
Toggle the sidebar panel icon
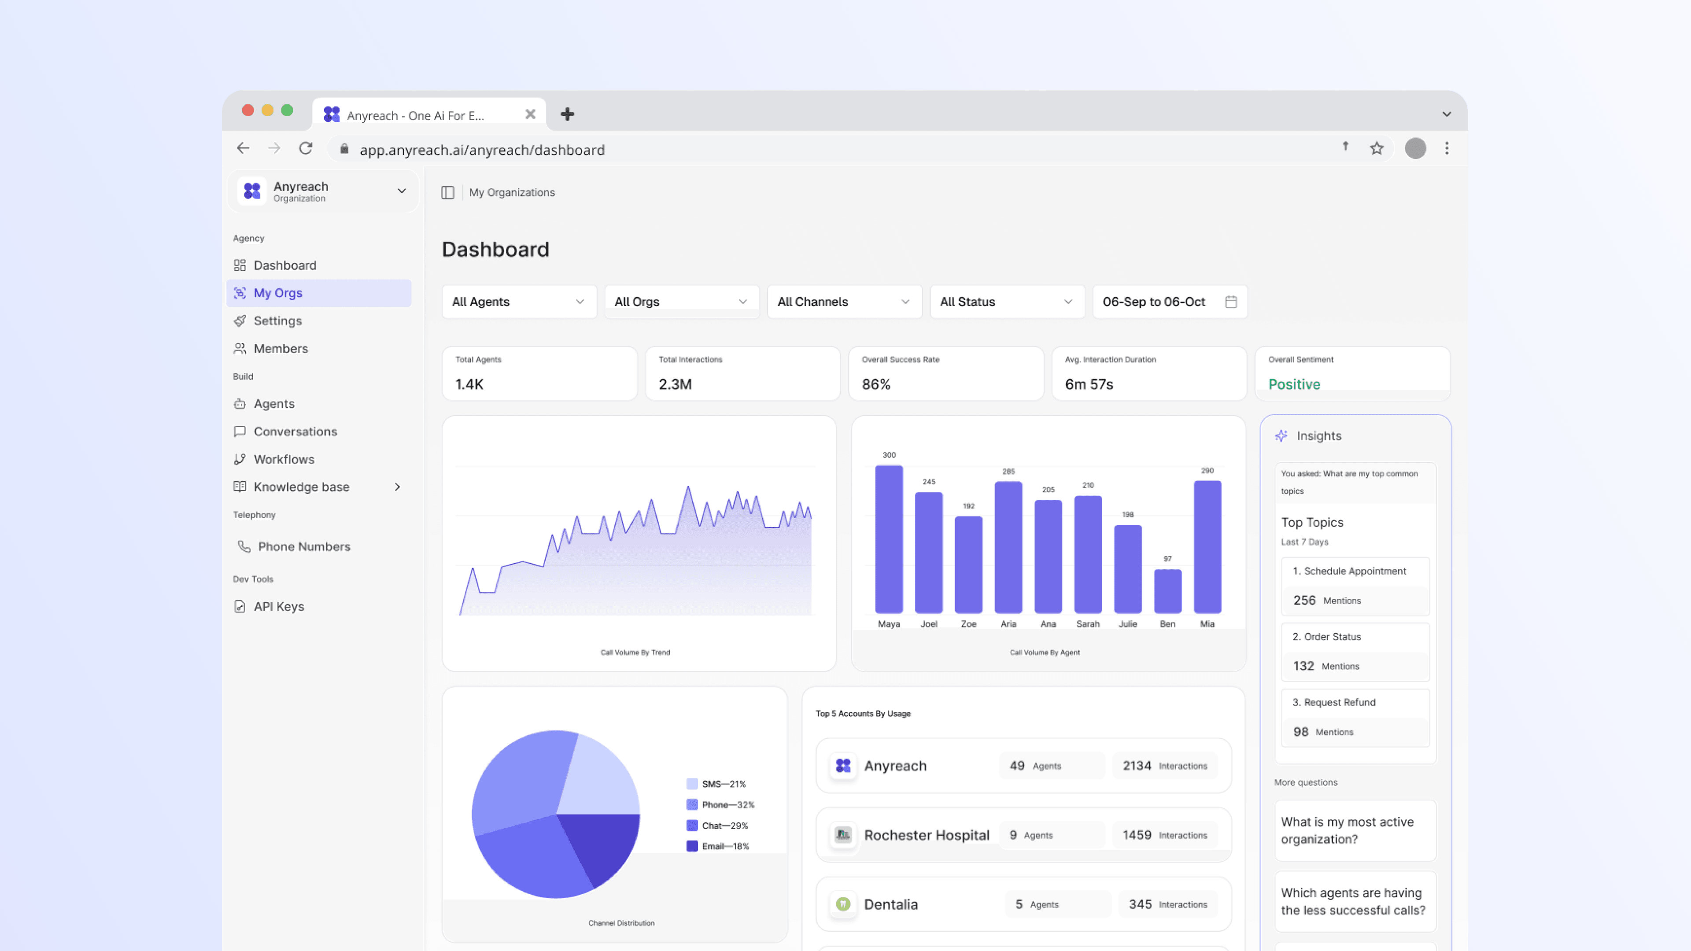[x=448, y=192]
